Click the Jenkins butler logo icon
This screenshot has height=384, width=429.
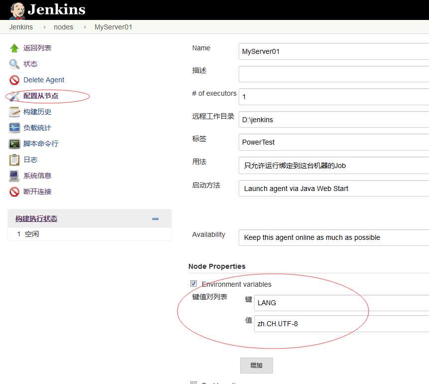tap(17, 11)
